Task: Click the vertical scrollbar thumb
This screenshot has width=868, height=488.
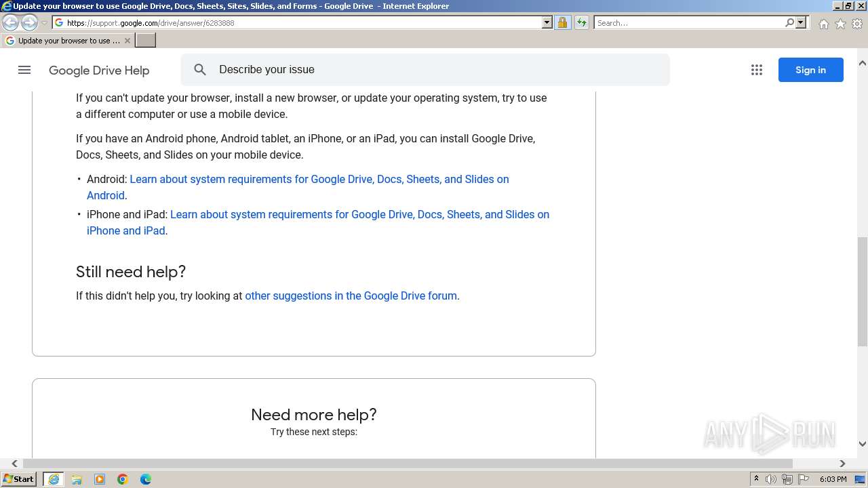Action: 863,291
